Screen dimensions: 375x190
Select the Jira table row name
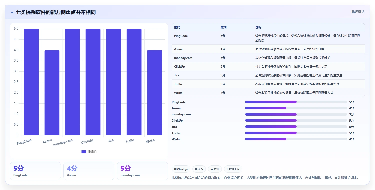pos(177,75)
